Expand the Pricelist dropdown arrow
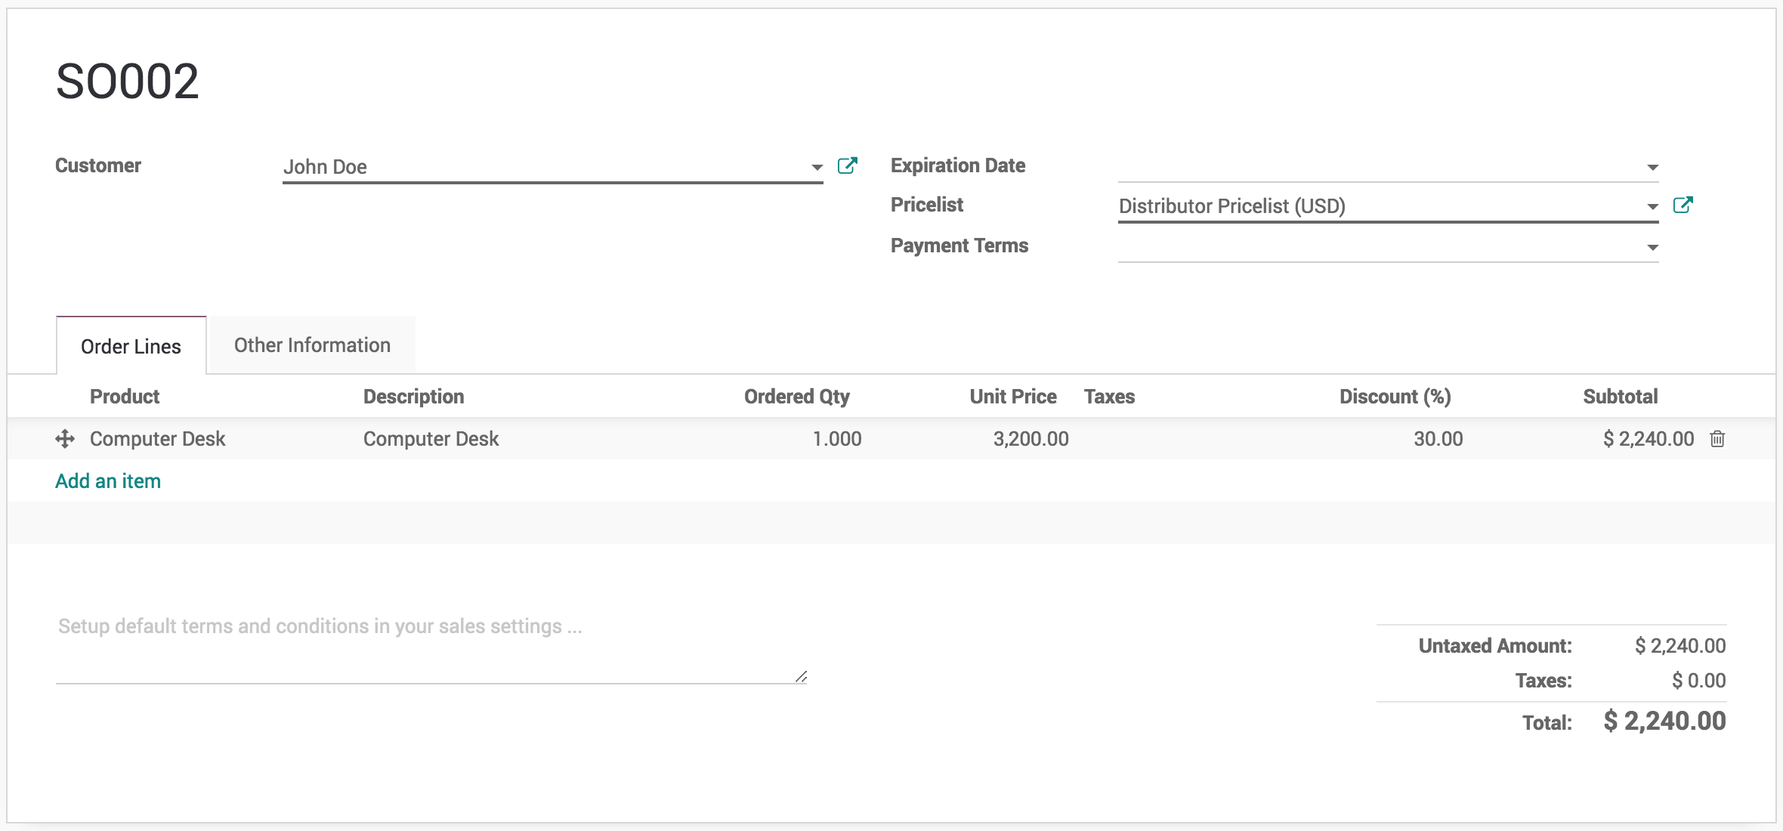This screenshot has width=1783, height=831. (x=1652, y=206)
